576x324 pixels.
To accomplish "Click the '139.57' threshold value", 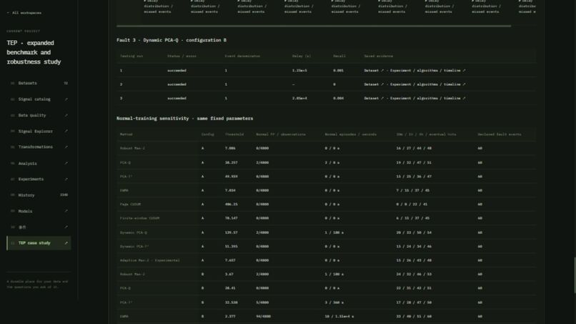I will click(231, 232).
